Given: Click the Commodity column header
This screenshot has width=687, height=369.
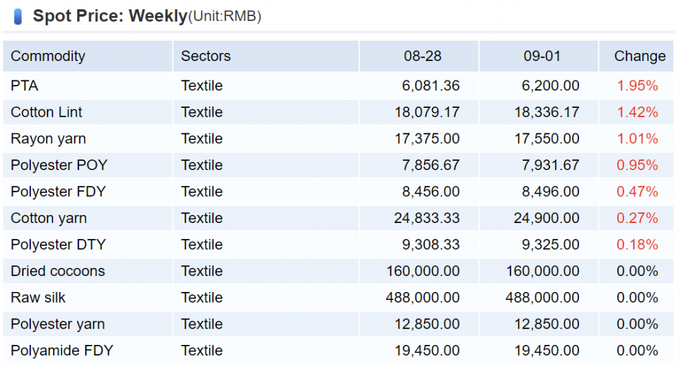Looking at the screenshot, I should [x=48, y=56].
